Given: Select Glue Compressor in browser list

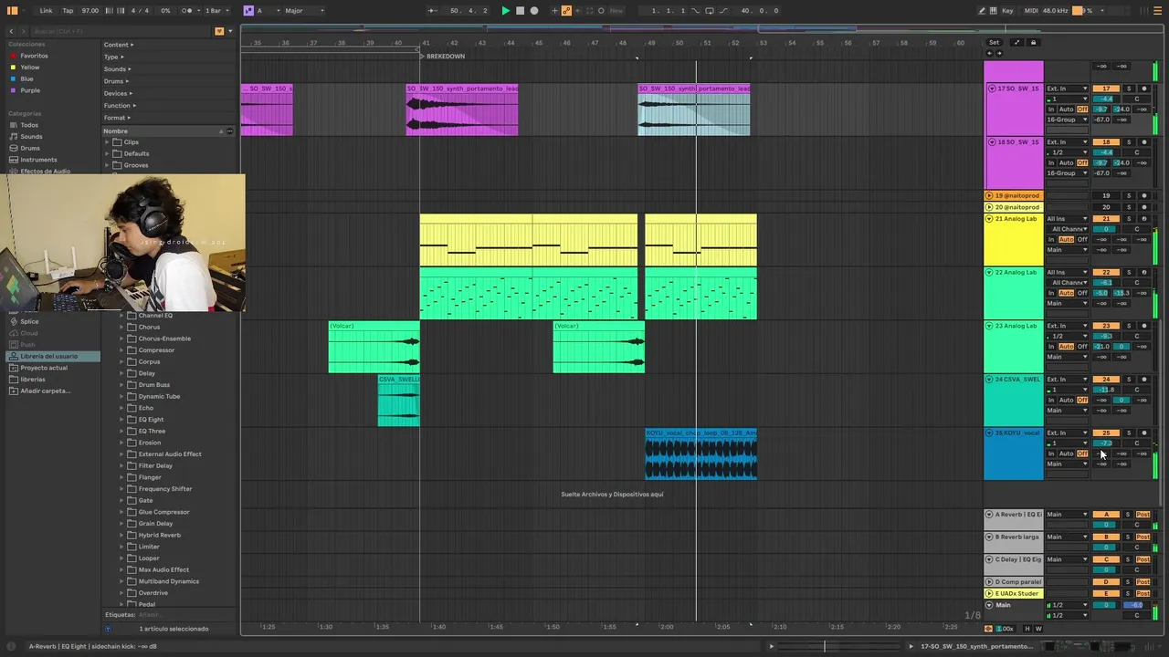Looking at the screenshot, I should click(x=163, y=512).
